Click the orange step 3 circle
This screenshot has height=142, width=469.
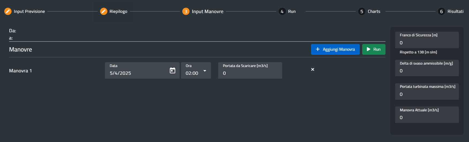pos(186,11)
